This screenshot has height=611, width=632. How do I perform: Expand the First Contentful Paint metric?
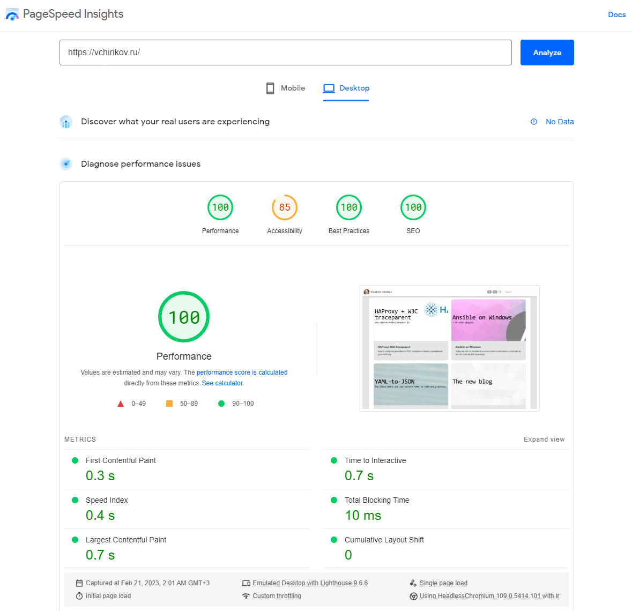pos(121,460)
